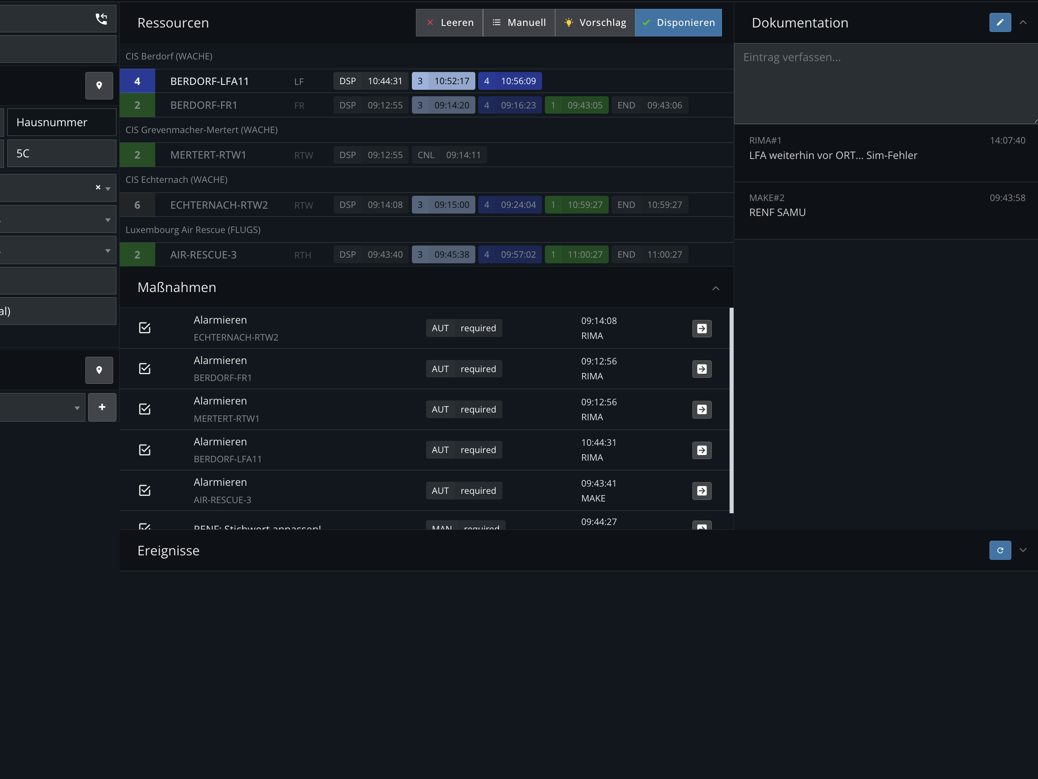Click the refresh icon in Ereignisse

pyautogui.click(x=1000, y=550)
